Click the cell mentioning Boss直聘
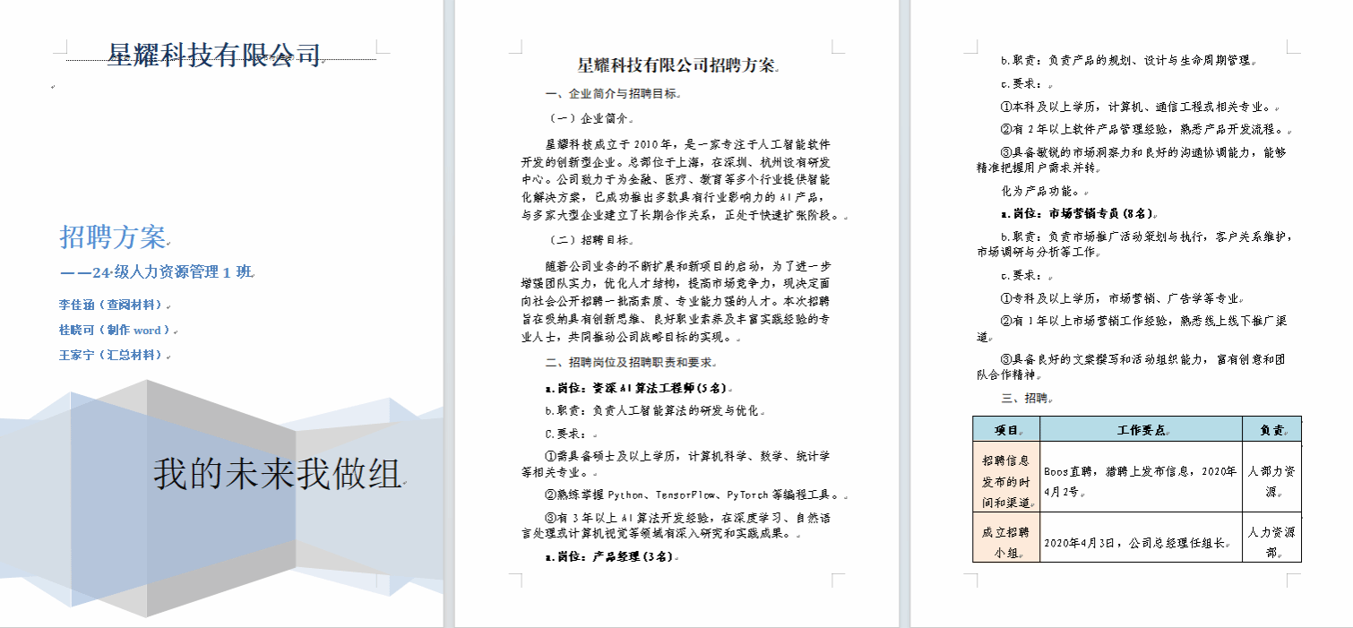1353x628 pixels. coord(1141,480)
